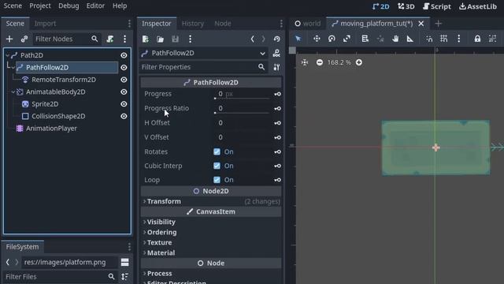Expand the Visibility section
504x284 pixels.
(211, 222)
